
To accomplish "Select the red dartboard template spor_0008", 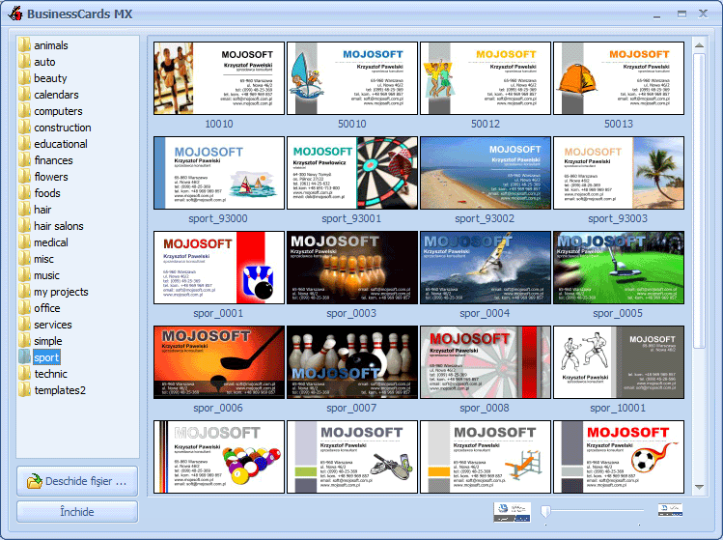I will click(x=486, y=362).
